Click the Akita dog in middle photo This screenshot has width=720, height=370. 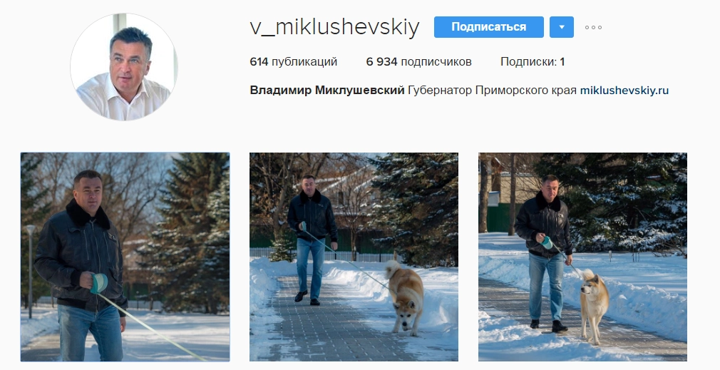click(x=405, y=297)
